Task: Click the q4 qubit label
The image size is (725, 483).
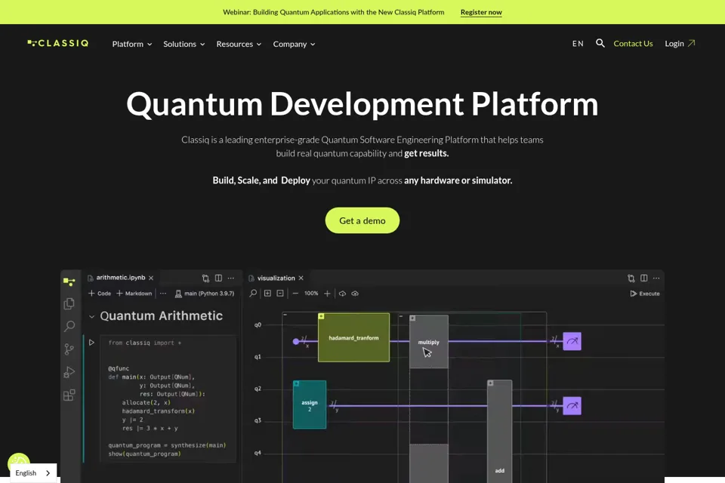Action: 258,453
